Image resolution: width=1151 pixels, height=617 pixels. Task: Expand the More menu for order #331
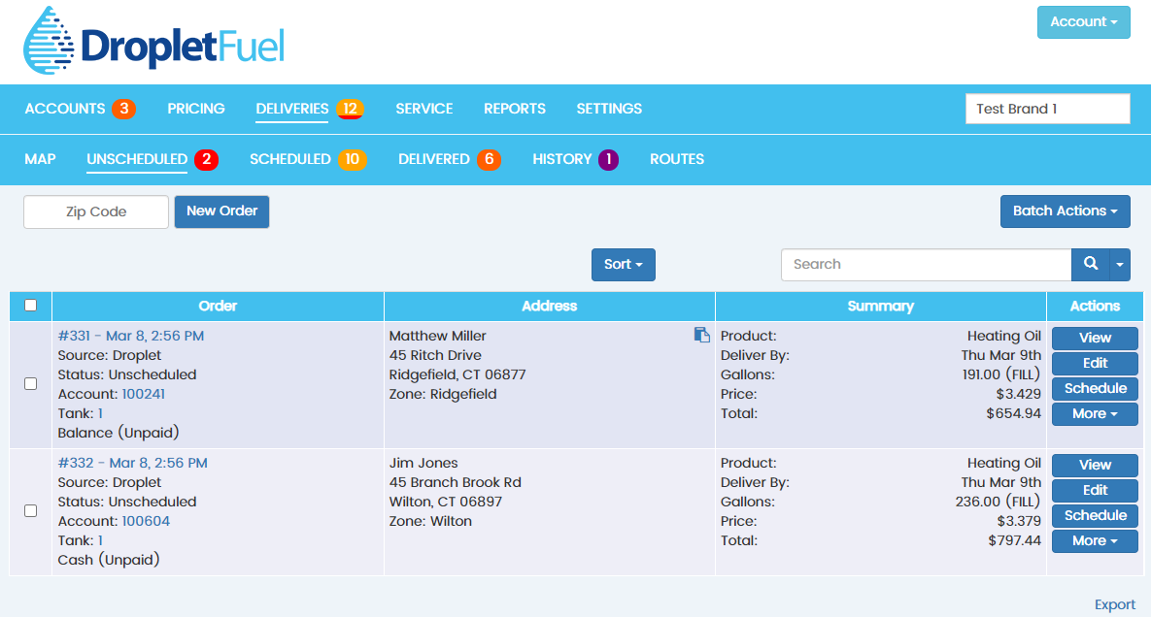pos(1095,413)
